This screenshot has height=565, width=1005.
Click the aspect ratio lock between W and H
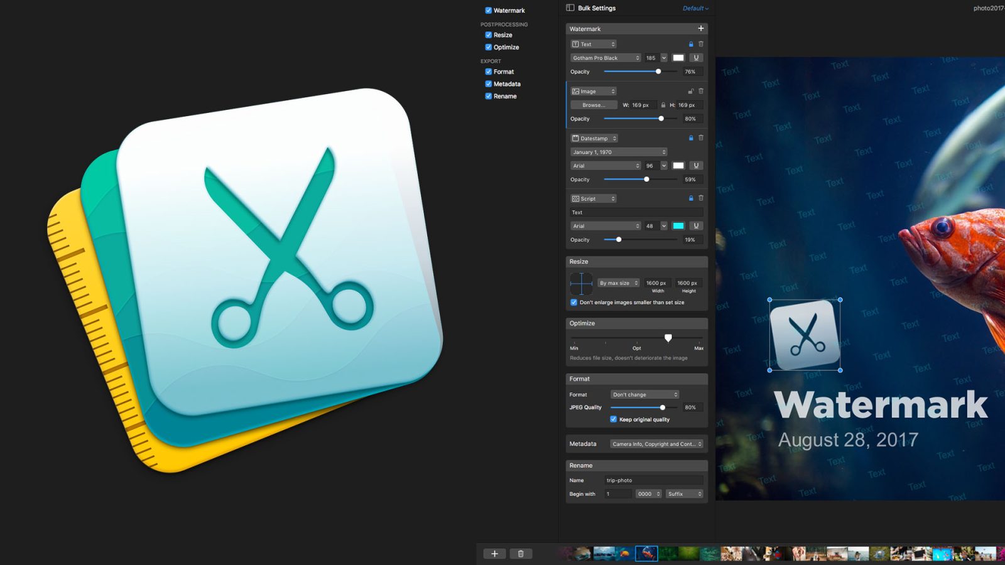click(x=663, y=105)
